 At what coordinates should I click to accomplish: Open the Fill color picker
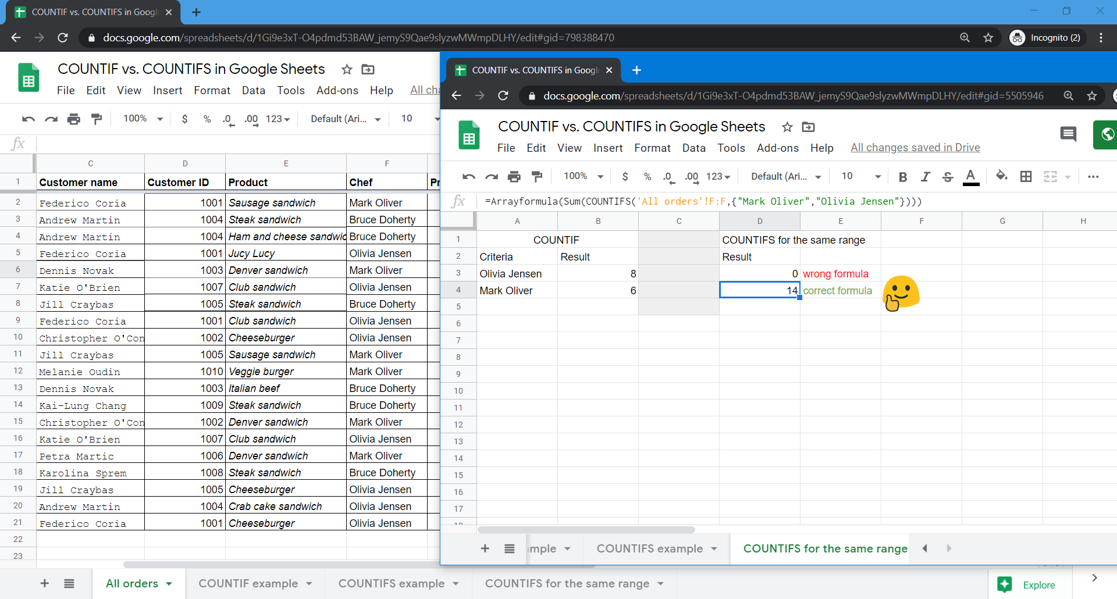pos(1001,177)
